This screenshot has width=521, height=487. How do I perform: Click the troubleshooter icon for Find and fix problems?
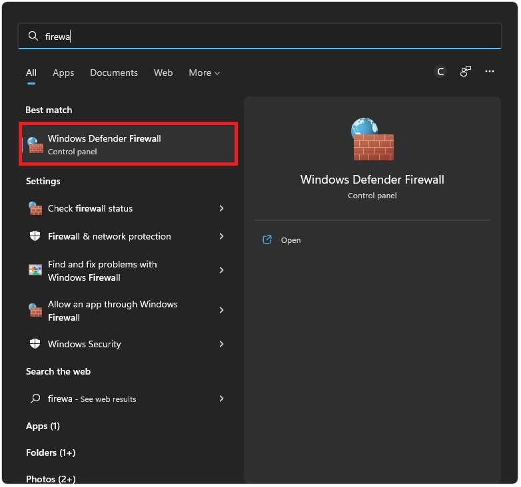pyautogui.click(x=35, y=270)
